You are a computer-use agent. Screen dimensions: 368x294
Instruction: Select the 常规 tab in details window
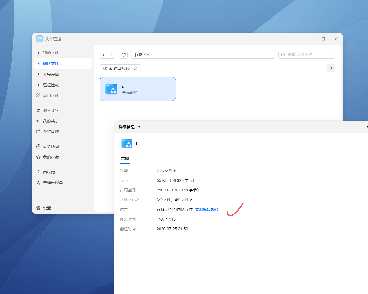[125, 159]
